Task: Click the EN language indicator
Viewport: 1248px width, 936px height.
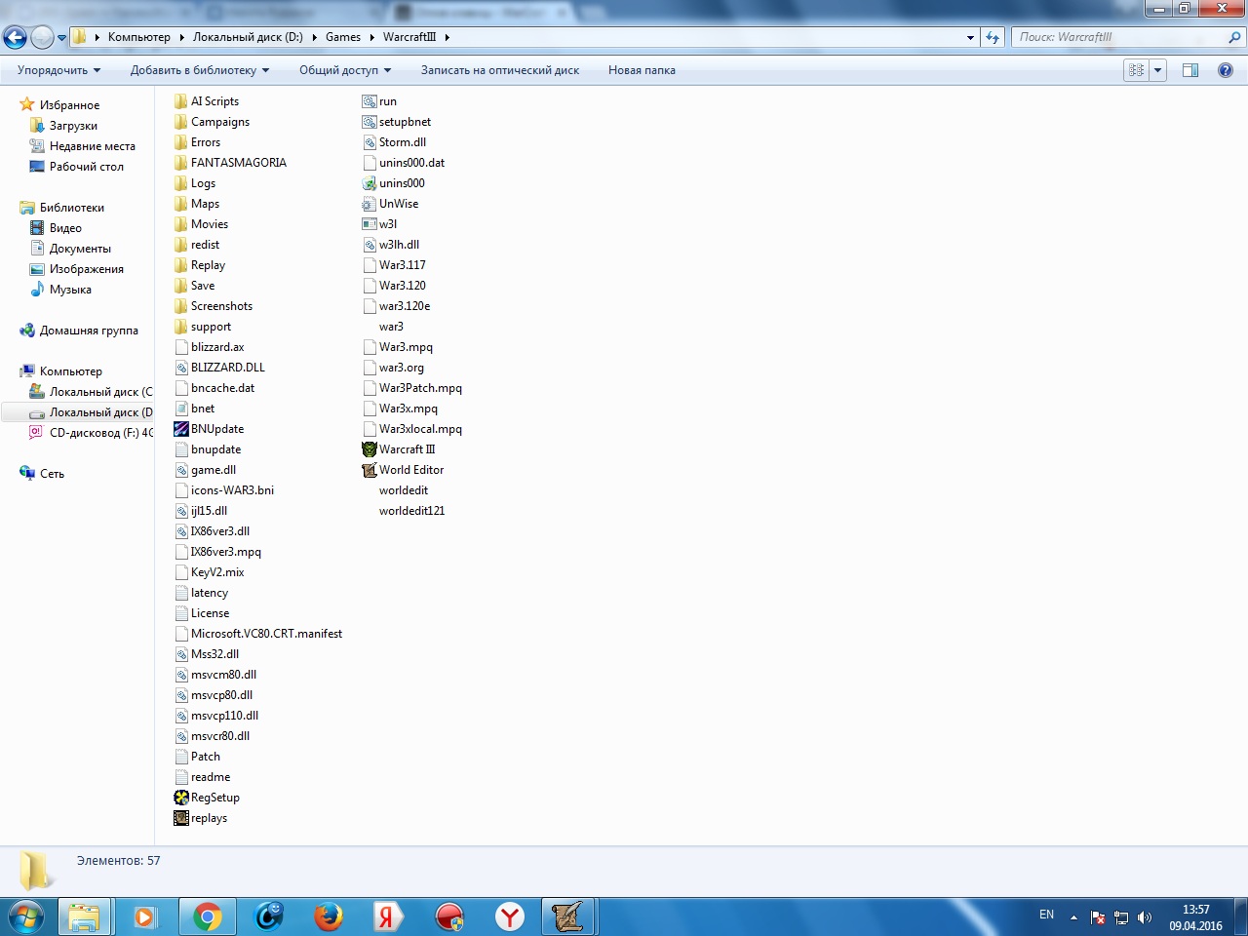Action: click(x=1046, y=915)
